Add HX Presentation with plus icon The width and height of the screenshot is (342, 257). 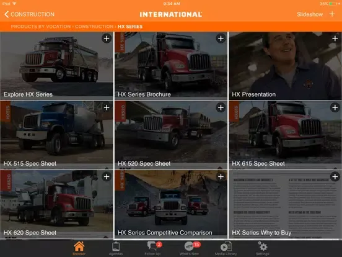[335, 38]
